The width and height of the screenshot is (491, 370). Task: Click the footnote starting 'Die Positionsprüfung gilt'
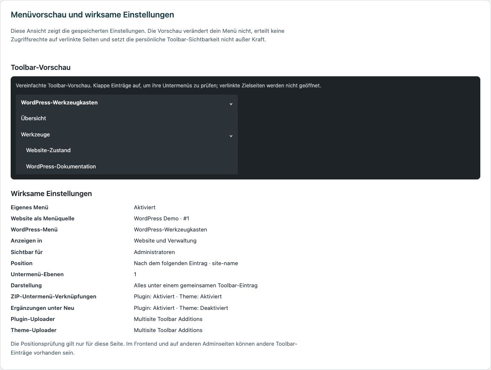point(154,348)
